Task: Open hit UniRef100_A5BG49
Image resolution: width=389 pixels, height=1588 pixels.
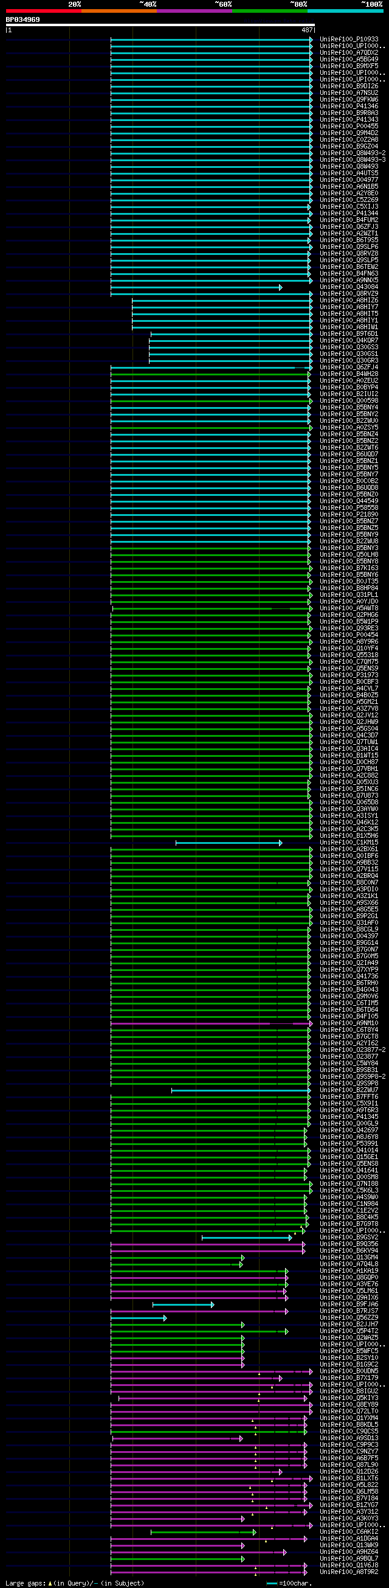Action: click(x=348, y=59)
